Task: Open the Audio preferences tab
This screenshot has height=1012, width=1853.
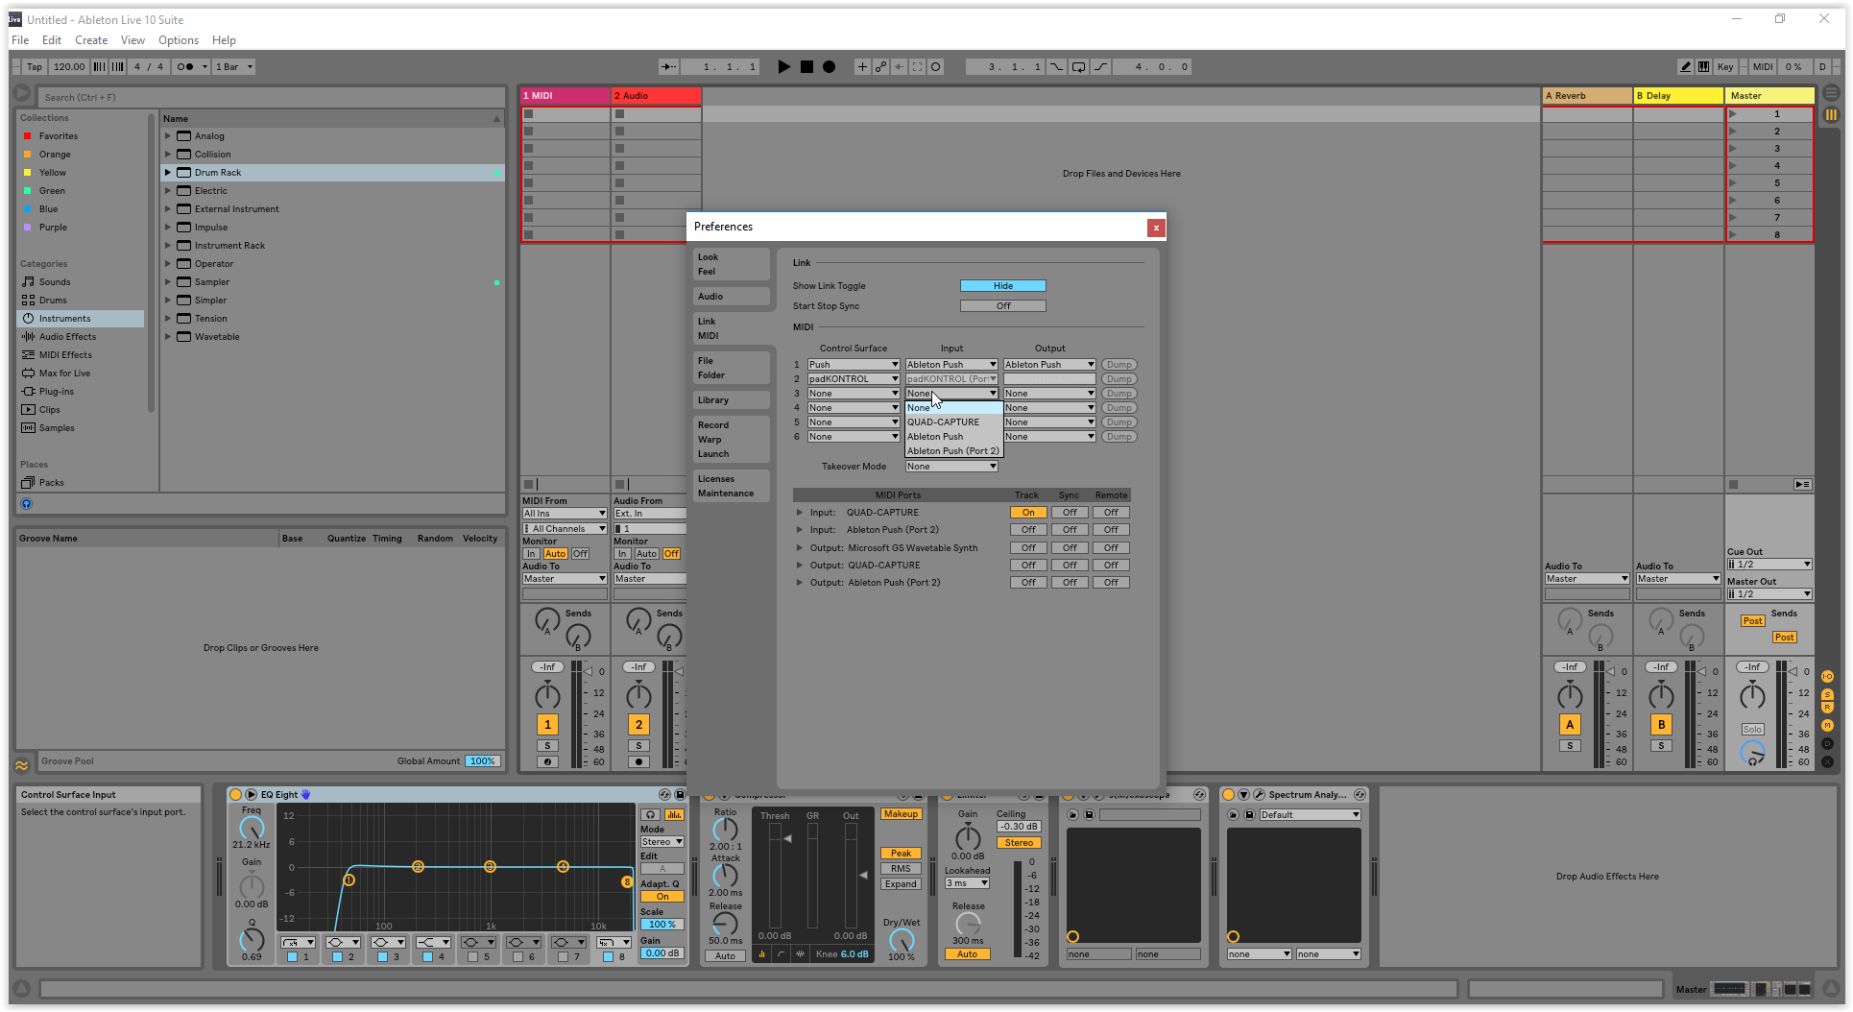Action: 710,297
